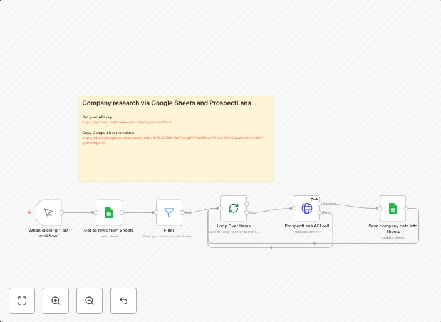The width and height of the screenshot is (441, 322).
Task: Click the 'ProspectLens API call' label
Action: coord(307,226)
